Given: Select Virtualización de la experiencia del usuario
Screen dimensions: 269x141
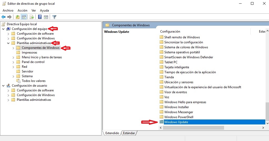Looking at the screenshot, I should [203, 87].
